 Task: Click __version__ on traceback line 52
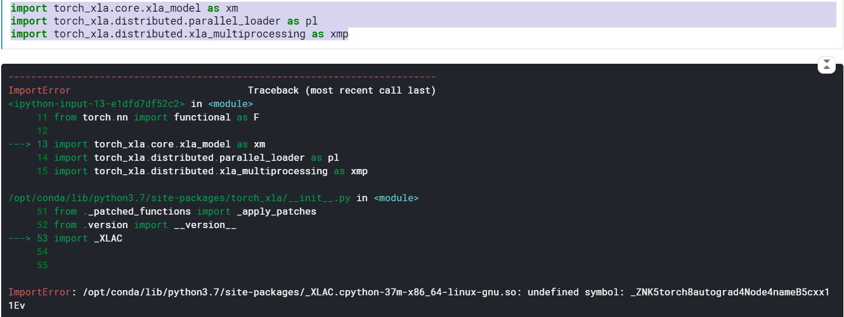(205, 225)
